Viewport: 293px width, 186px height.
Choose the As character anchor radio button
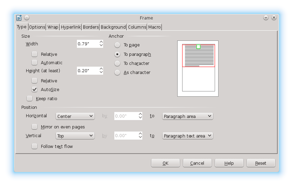(x=117, y=72)
